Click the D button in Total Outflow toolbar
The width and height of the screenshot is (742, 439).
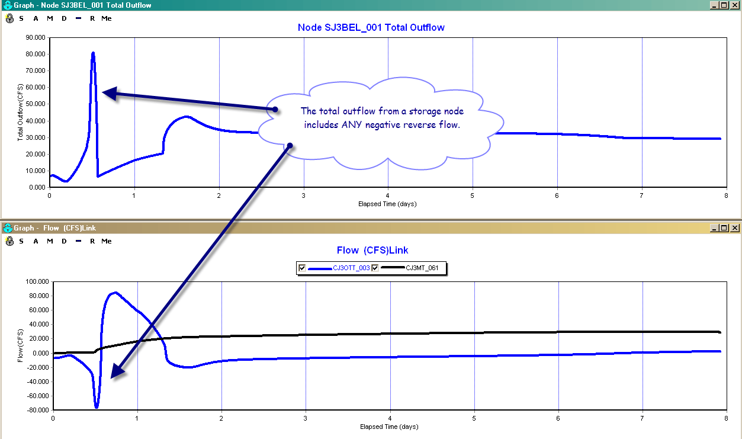pos(65,18)
